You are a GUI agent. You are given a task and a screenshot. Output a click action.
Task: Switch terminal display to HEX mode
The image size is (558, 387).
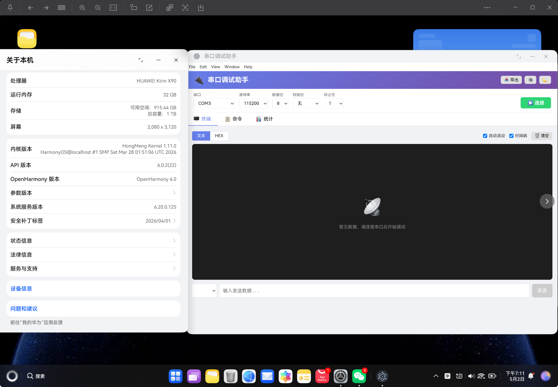coord(219,136)
